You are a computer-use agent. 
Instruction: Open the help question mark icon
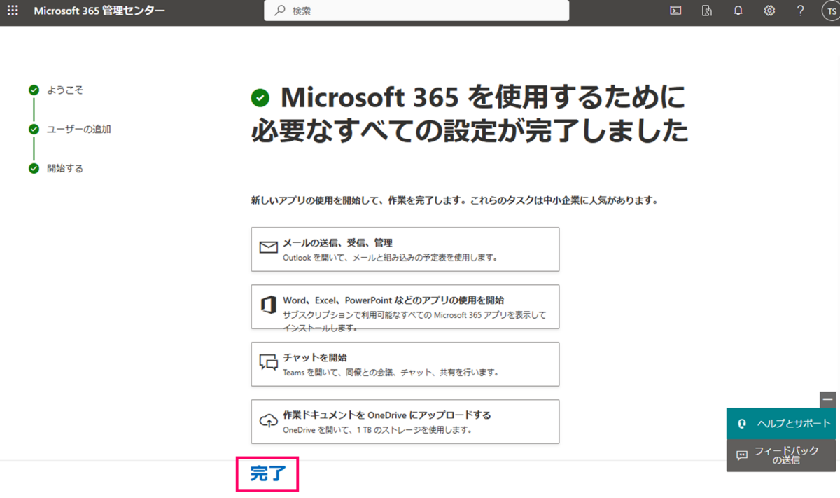[x=801, y=11]
